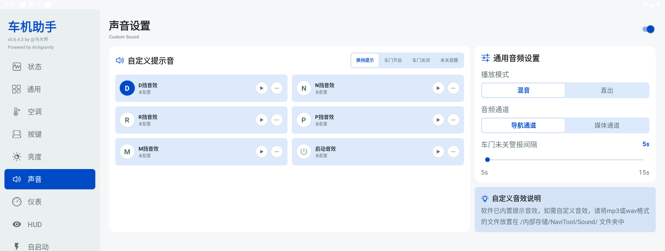Image resolution: width=665 pixels, height=251 pixels.
Task: Click the 自定义音效说明 lightbulb icon
Action: (x=485, y=199)
